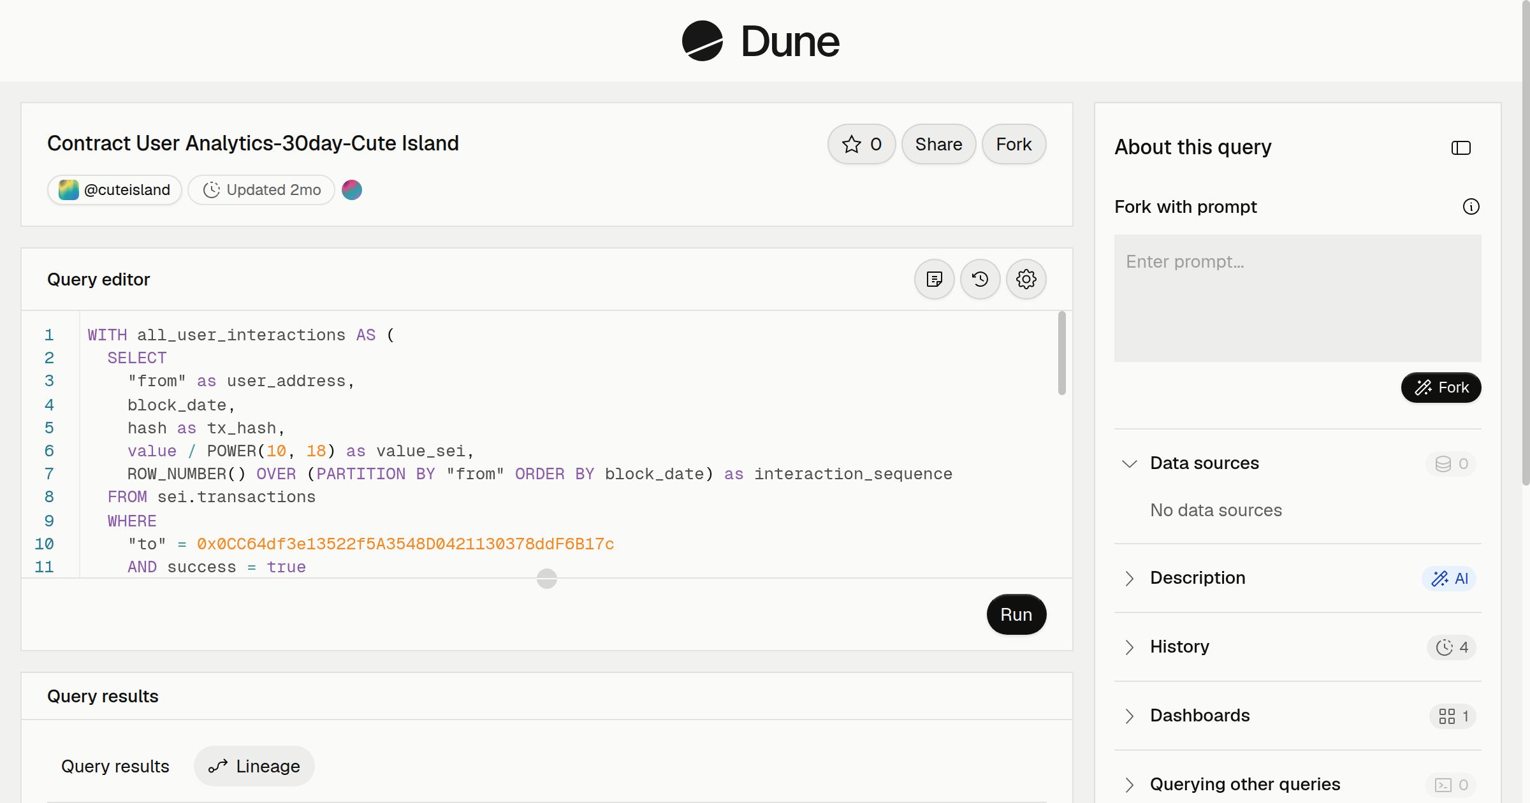Generate description with AI badge
1530x803 pixels.
click(x=1449, y=579)
